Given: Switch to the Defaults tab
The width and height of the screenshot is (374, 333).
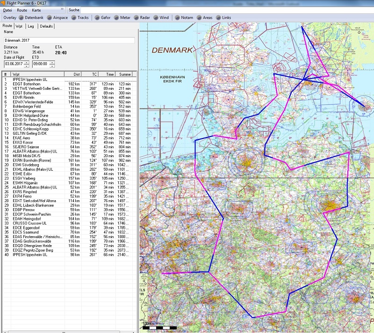Looking at the screenshot, I should (x=46, y=26).
